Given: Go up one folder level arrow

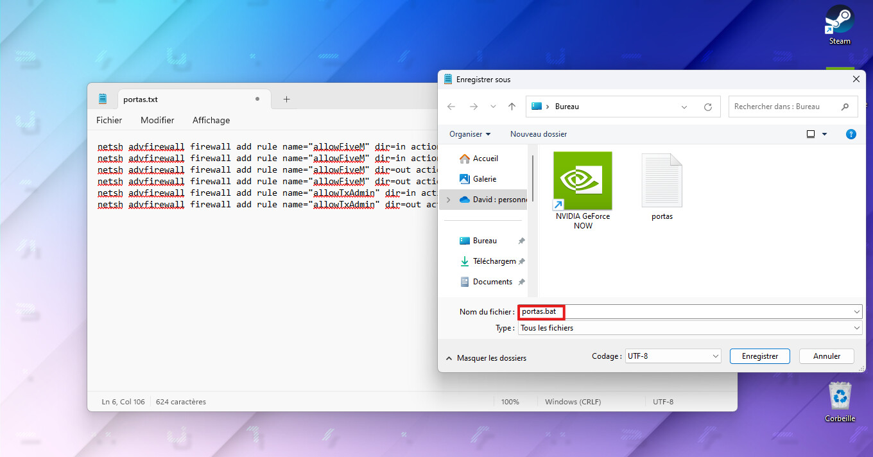Looking at the screenshot, I should click(x=512, y=107).
